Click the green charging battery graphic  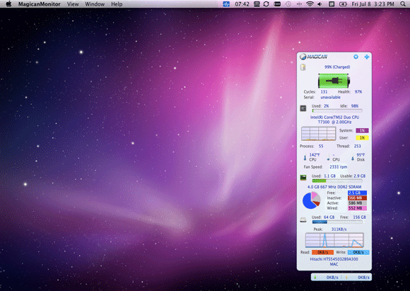pos(334,81)
